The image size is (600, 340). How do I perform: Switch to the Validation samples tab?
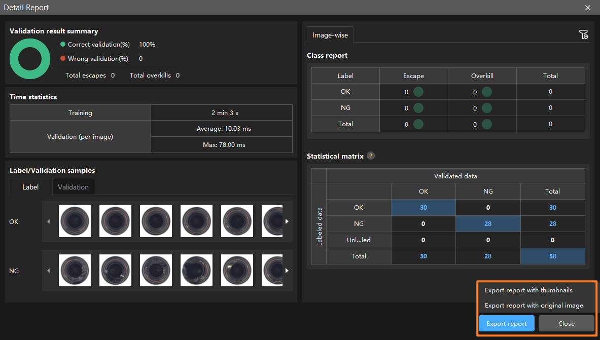[73, 187]
